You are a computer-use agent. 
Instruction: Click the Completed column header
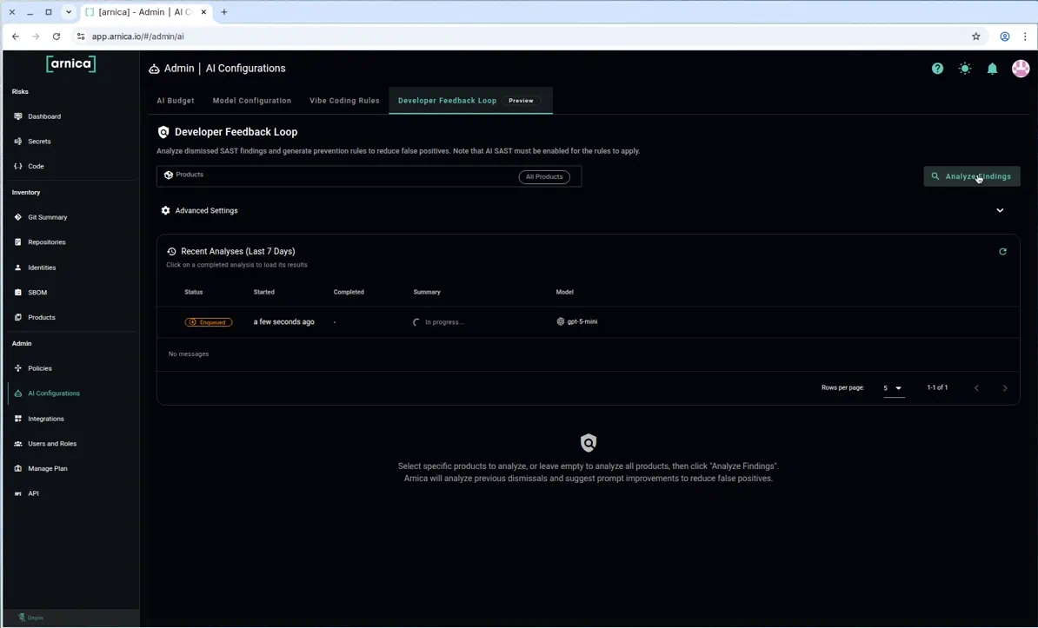coord(349,292)
